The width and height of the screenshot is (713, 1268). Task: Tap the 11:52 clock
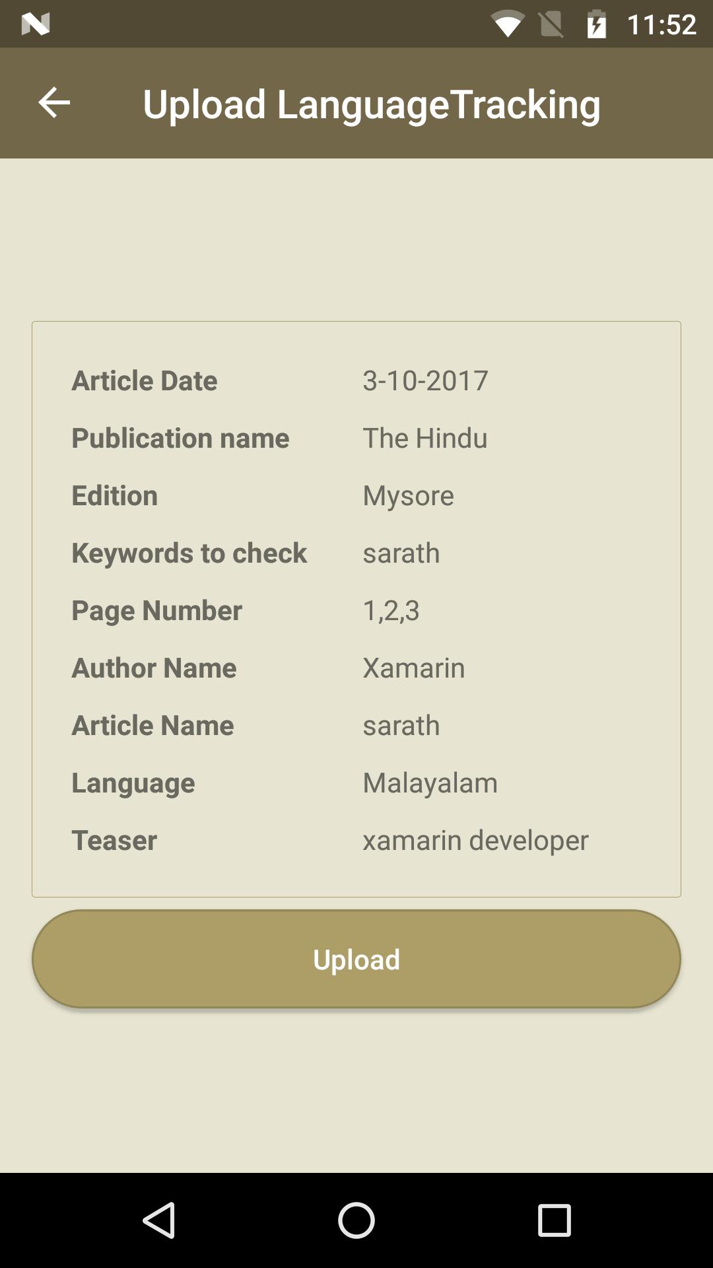click(662, 24)
